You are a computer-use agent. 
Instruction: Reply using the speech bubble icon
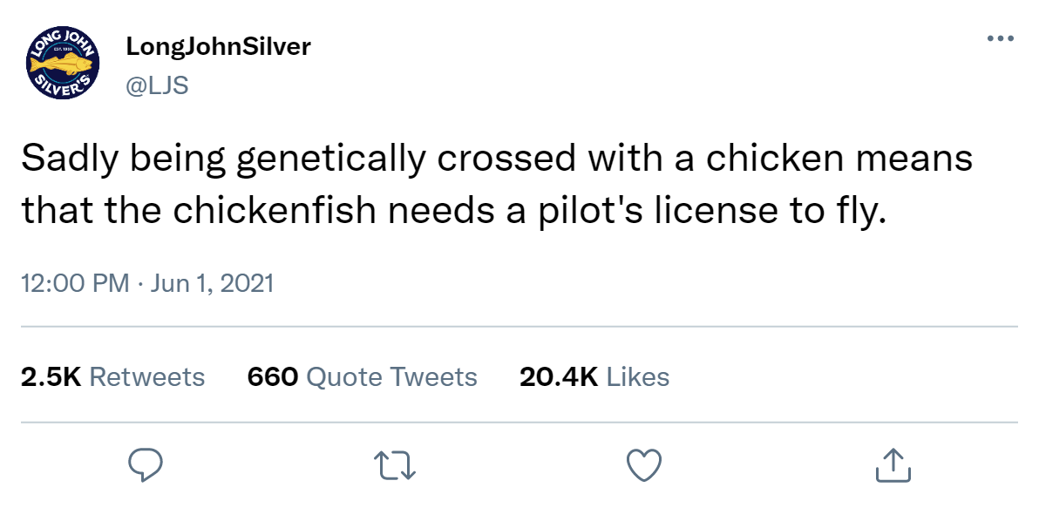(x=145, y=464)
